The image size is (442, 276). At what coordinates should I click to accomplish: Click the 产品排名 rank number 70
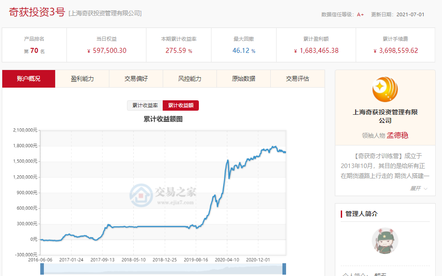click(x=34, y=51)
